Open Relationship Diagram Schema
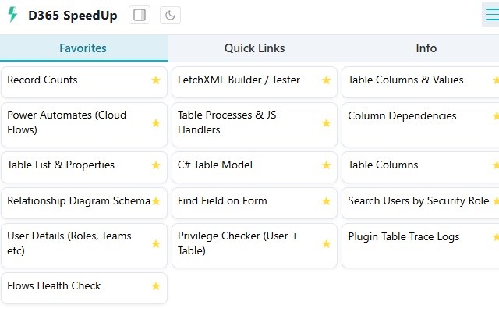The image size is (499, 312). tap(84, 203)
